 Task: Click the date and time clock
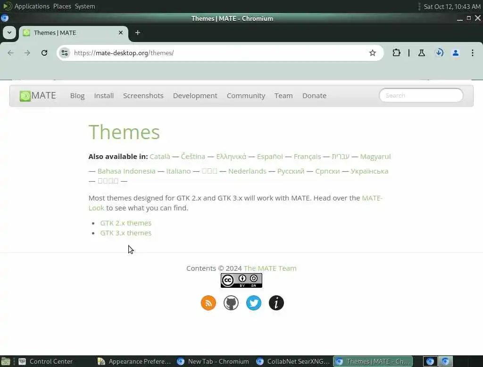[x=452, y=7]
